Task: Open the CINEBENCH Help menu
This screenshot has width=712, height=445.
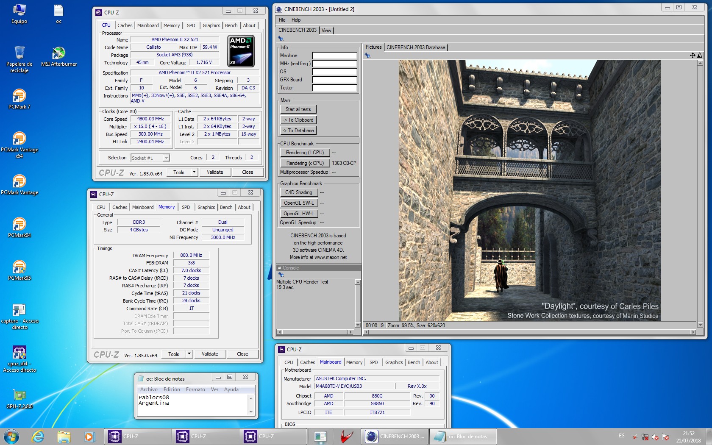Action: tap(296, 20)
